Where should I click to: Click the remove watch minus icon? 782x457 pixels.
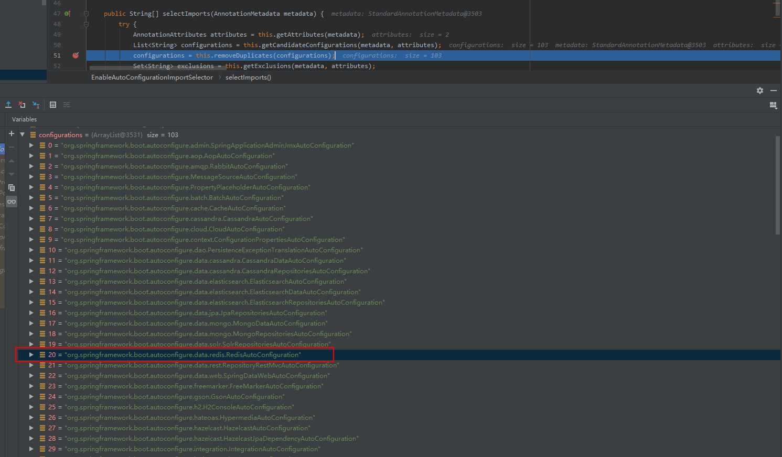(12, 147)
